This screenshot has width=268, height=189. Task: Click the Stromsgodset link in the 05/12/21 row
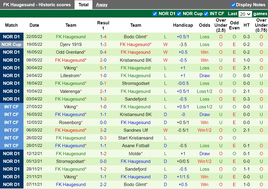(x=70, y=161)
